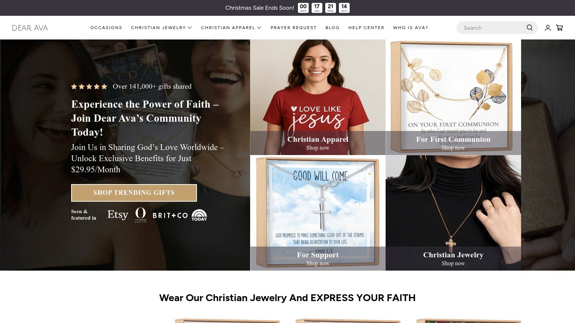
Task: Expand the Christian Jewelry dropdown menu
Action: coord(161,28)
